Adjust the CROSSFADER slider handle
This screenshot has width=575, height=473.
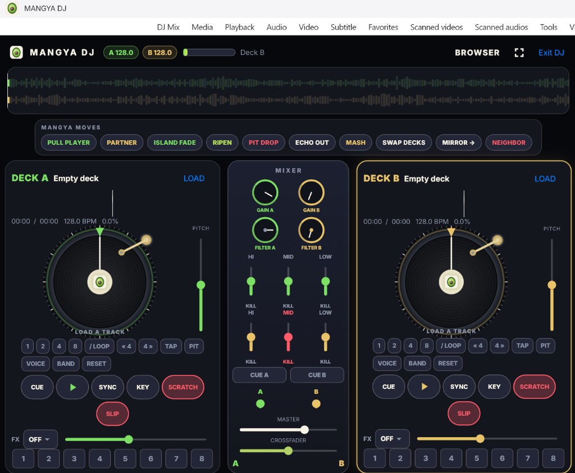click(x=288, y=451)
